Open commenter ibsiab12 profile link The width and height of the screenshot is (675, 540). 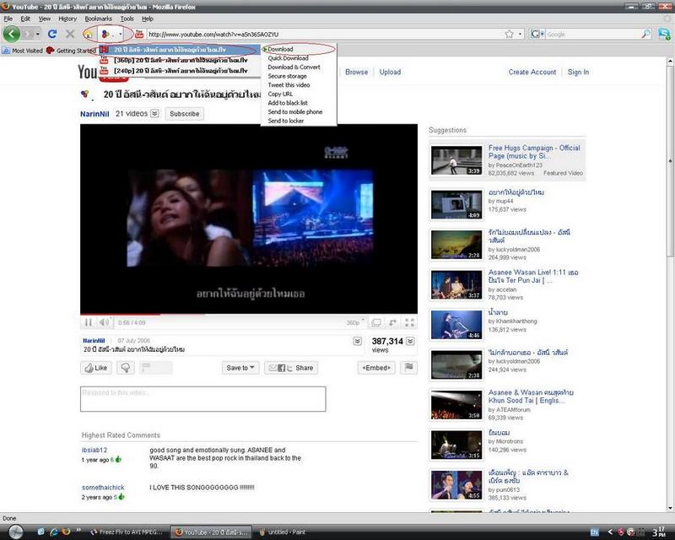(94, 450)
